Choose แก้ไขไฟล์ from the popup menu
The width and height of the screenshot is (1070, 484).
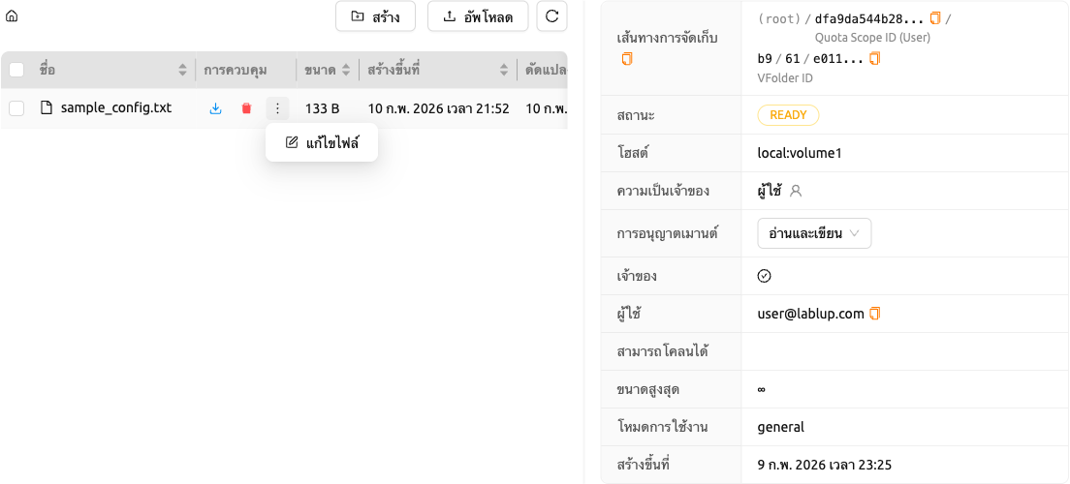pos(322,142)
